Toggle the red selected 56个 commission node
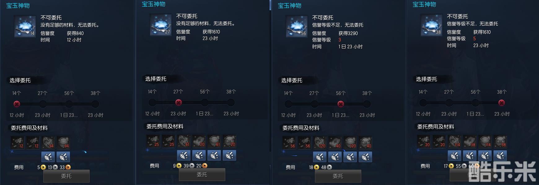The image size is (539, 185). 340,104
